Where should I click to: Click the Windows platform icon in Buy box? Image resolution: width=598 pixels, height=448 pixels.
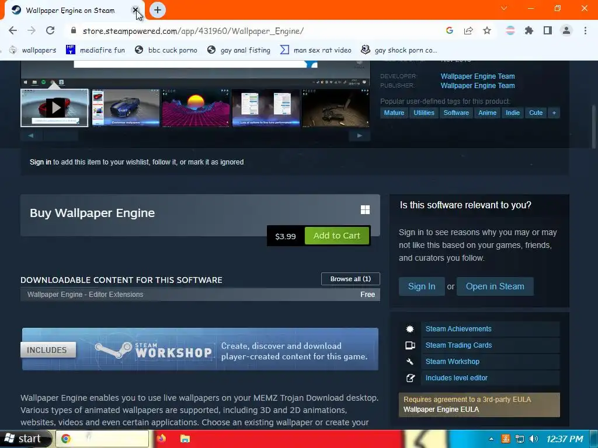click(365, 210)
